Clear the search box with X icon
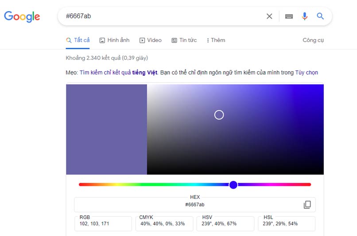This screenshot has height=236, width=357. [269, 16]
